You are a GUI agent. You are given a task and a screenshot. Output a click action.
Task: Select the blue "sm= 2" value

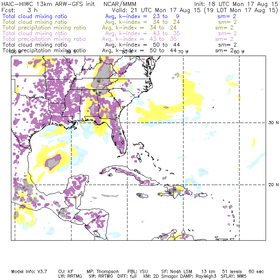point(227,16)
